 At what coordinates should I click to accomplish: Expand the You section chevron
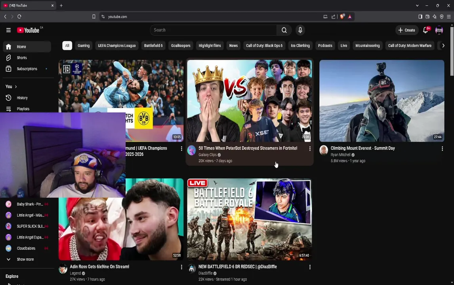pos(15,87)
